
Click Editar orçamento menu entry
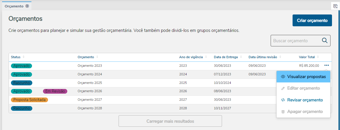pos(303,88)
